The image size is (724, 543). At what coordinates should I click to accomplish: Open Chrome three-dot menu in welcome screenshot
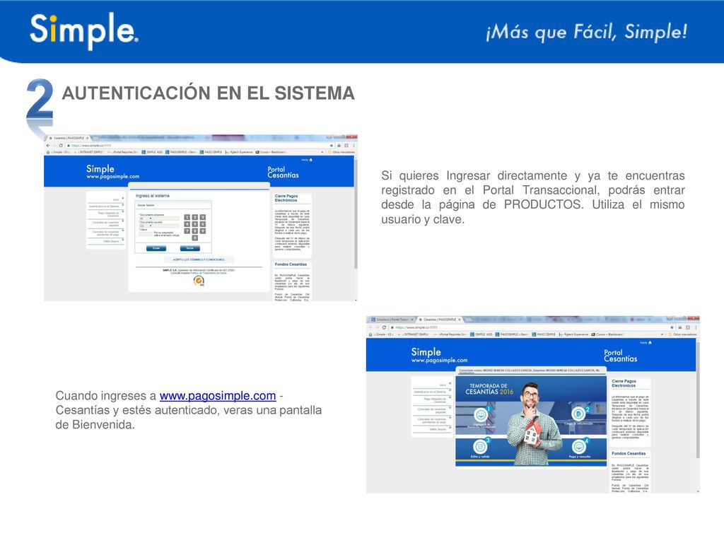[696, 327]
